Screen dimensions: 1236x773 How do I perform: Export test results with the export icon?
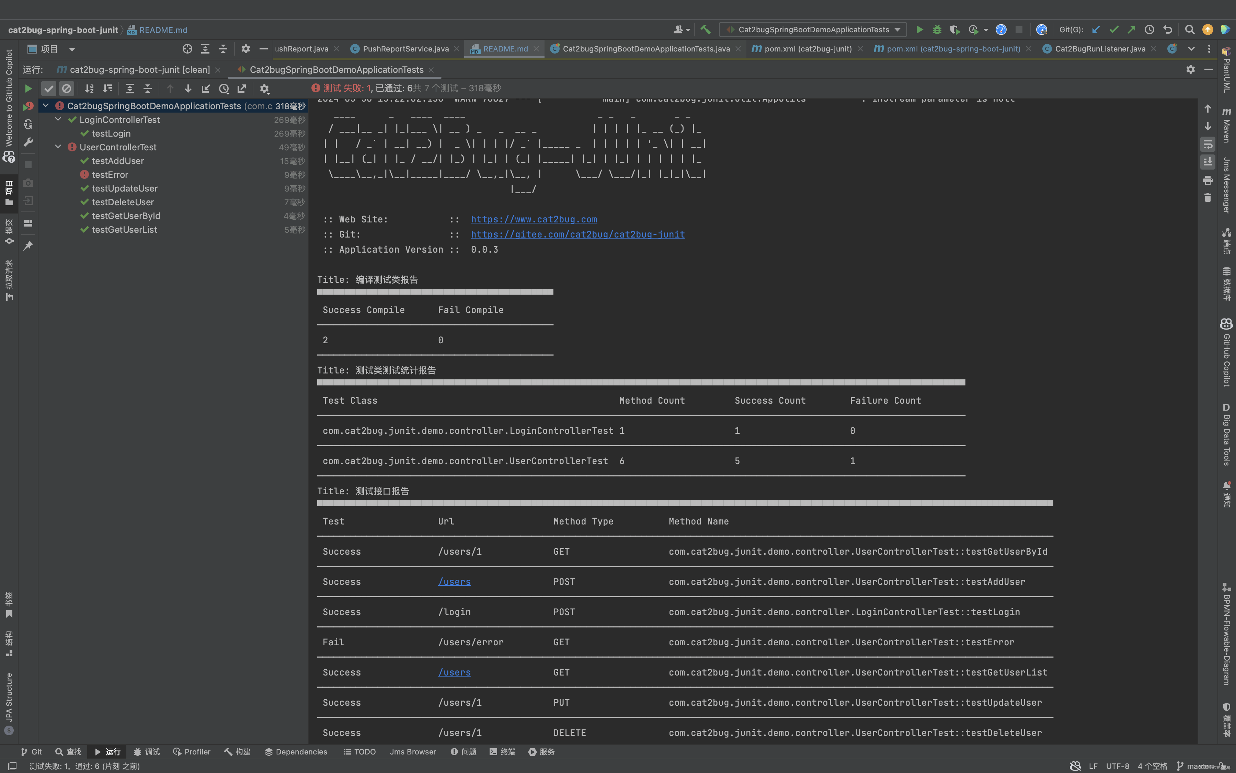tap(241, 89)
